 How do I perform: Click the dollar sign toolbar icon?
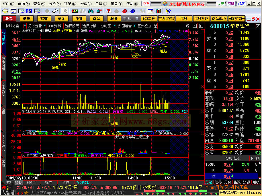65,11
